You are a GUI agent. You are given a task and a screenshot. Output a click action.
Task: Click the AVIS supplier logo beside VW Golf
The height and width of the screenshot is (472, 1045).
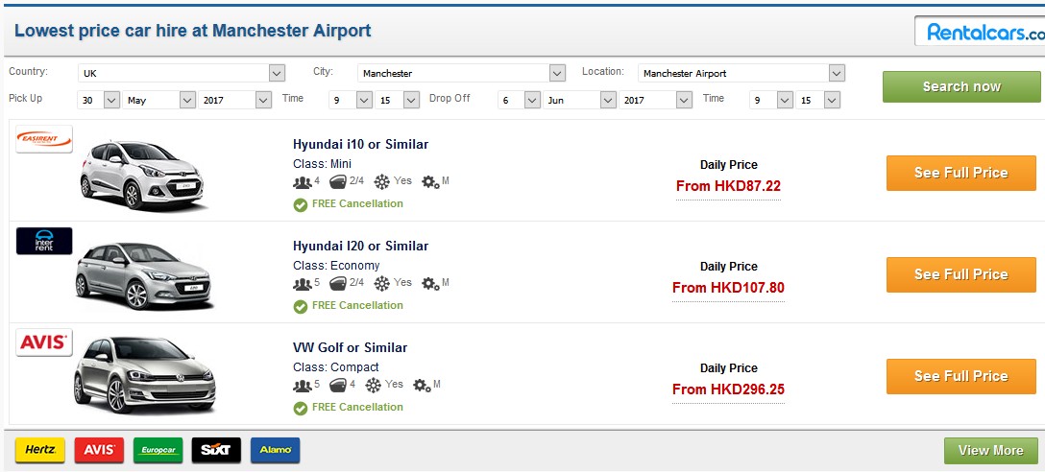coord(44,342)
